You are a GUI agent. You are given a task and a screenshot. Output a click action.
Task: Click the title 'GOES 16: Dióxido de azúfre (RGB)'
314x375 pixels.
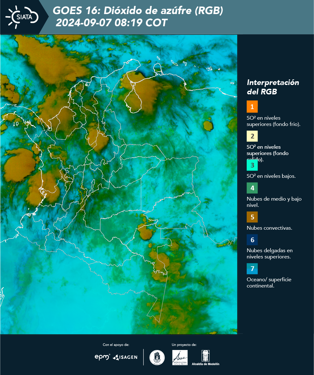click(138, 11)
